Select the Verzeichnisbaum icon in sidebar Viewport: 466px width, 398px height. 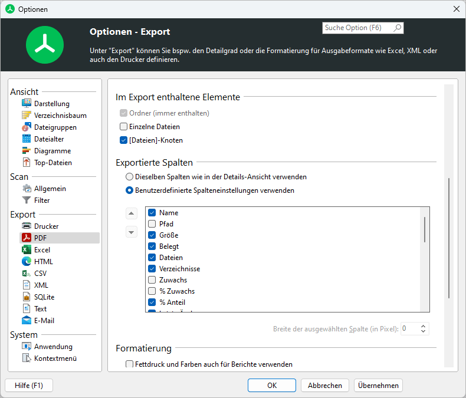pyautogui.click(x=27, y=115)
